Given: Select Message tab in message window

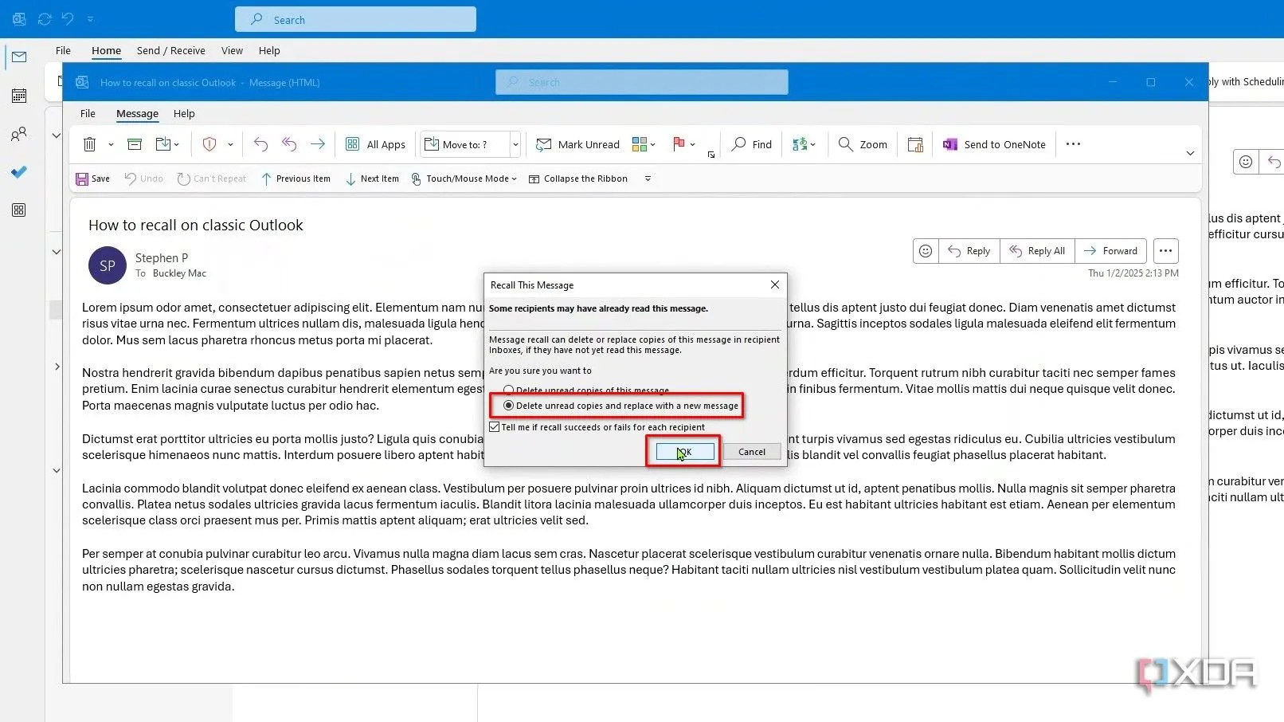Looking at the screenshot, I should 137,113.
